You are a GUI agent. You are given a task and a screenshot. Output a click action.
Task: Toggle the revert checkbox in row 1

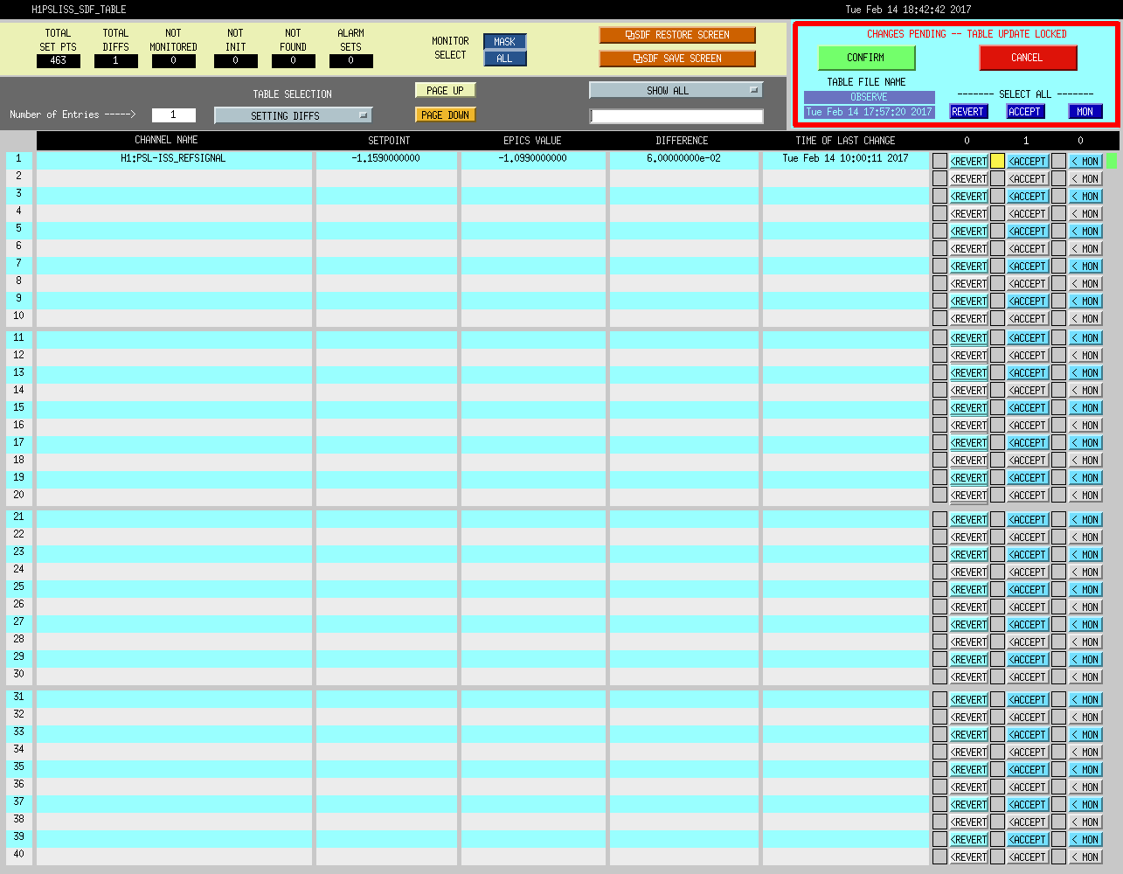(x=939, y=161)
